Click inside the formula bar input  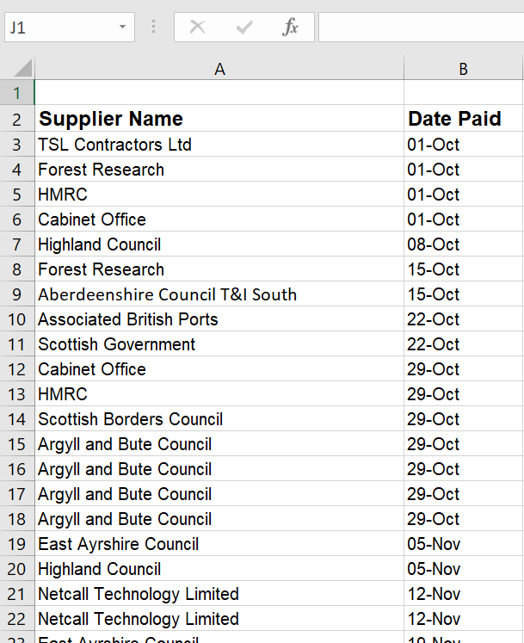click(x=420, y=28)
